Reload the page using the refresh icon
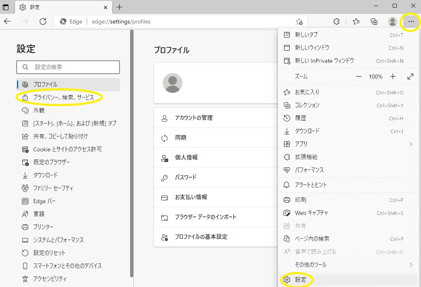 [43, 21]
